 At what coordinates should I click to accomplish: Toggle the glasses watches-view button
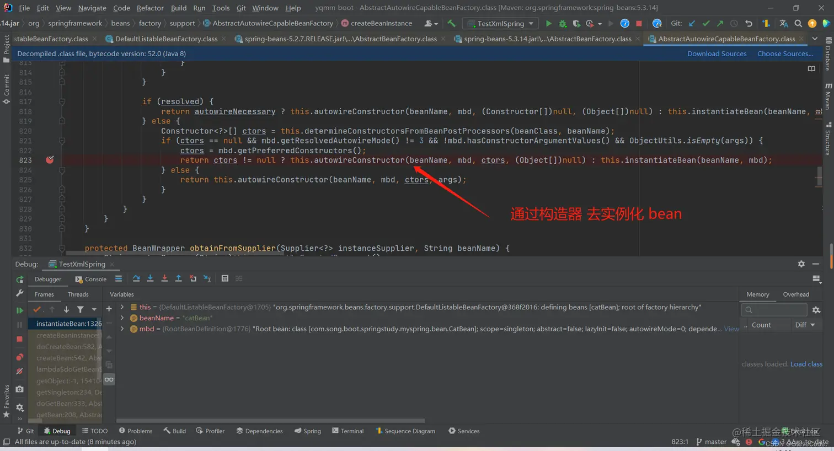tap(109, 379)
